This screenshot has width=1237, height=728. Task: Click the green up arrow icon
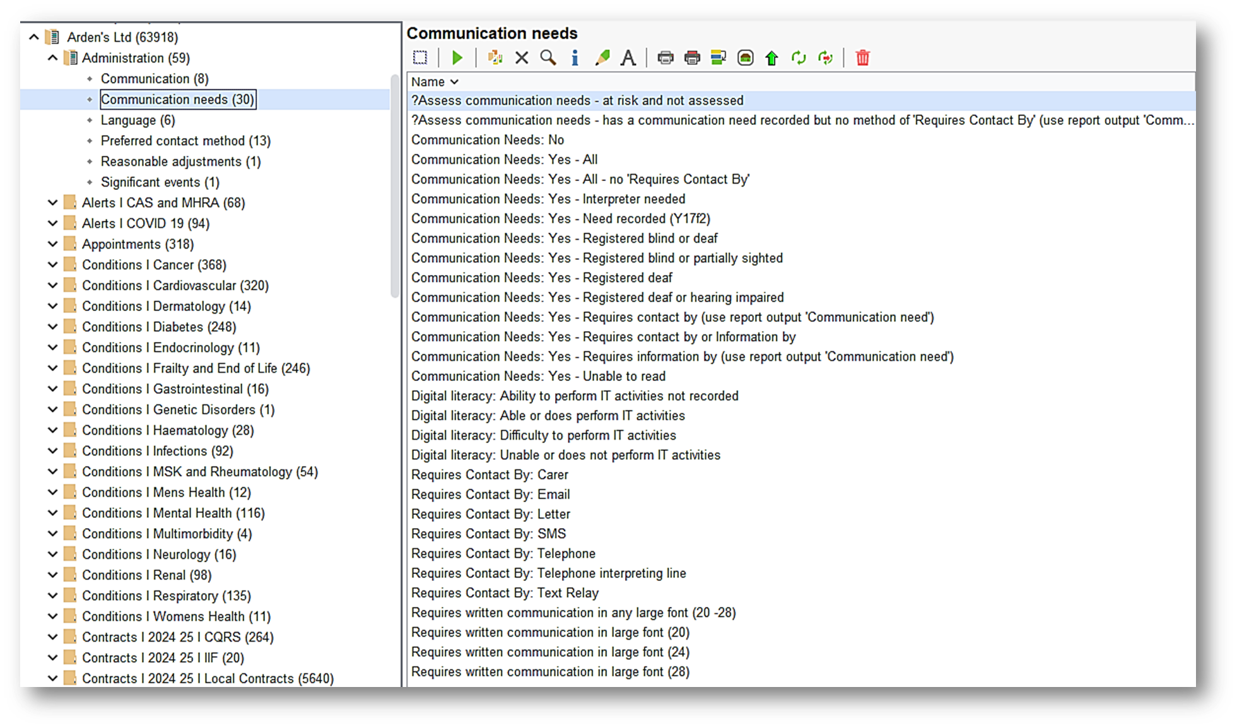[x=771, y=59]
